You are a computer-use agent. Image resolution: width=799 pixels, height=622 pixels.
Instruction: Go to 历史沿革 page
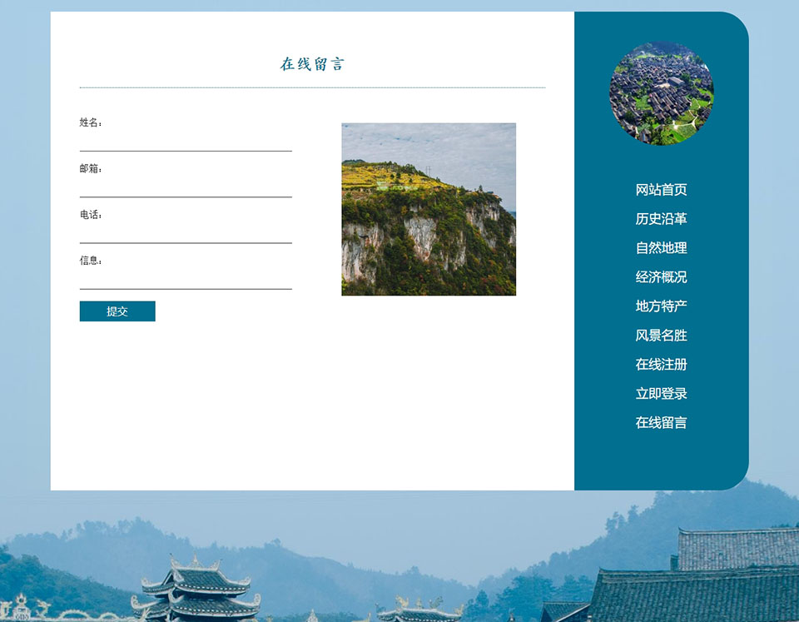click(661, 219)
